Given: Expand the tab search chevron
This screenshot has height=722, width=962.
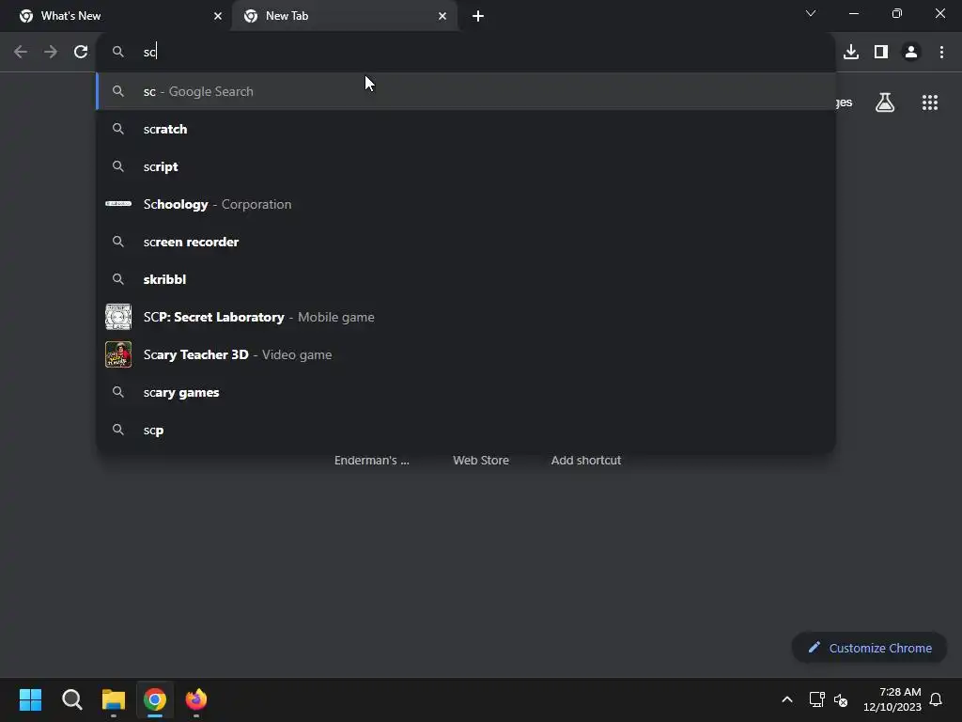Looking at the screenshot, I should pos(811,13).
